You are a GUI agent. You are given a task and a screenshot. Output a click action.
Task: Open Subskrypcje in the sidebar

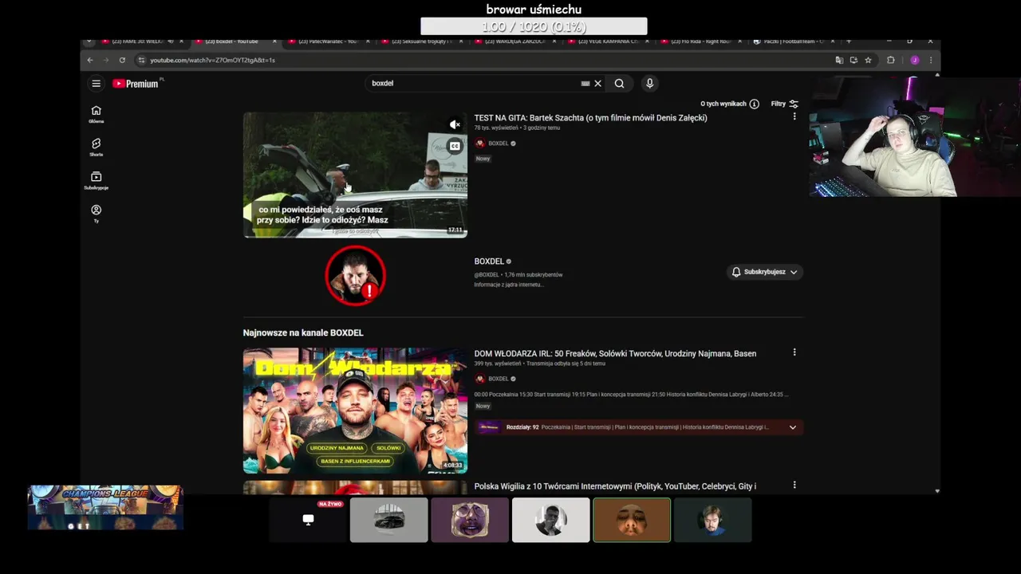tap(96, 181)
